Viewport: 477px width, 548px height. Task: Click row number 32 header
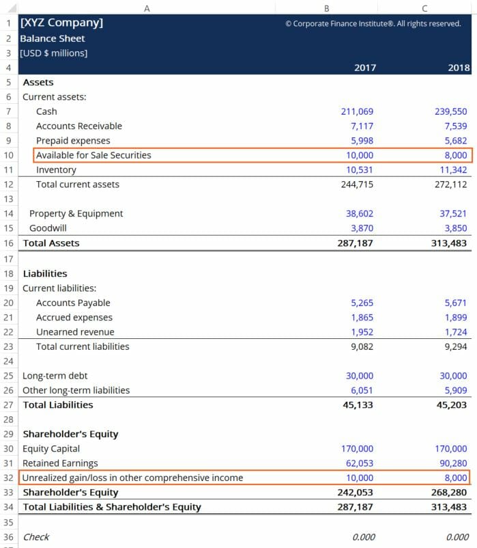click(x=9, y=478)
